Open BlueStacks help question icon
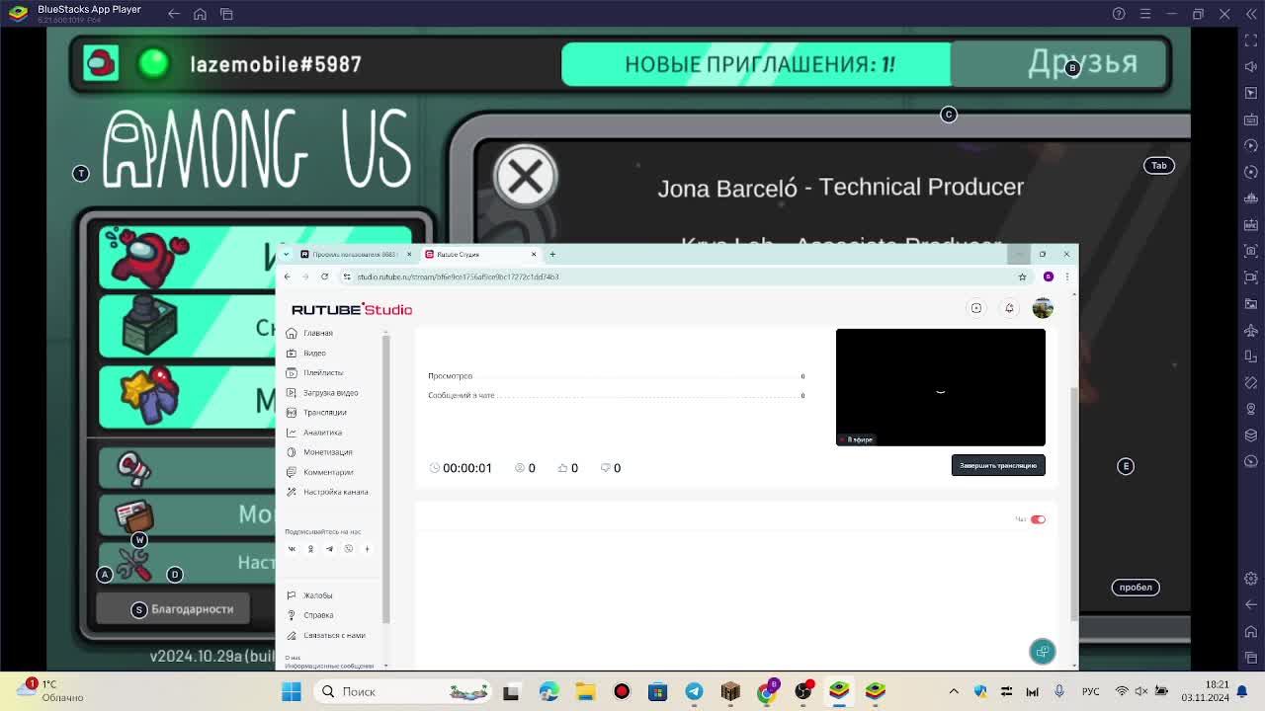The height and width of the screenshot is (711, 1265). point(1119,14)
